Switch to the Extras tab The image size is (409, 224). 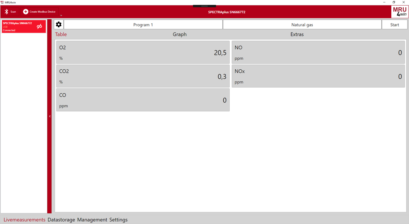click(x=297, y=34)
